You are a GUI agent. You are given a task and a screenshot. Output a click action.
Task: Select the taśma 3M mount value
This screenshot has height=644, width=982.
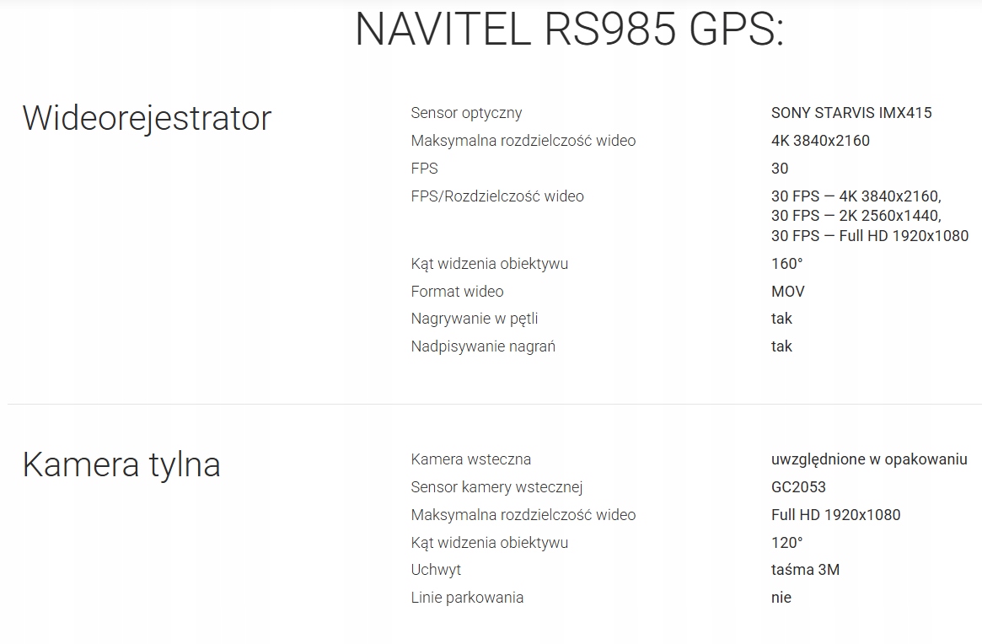coord(805,570)
